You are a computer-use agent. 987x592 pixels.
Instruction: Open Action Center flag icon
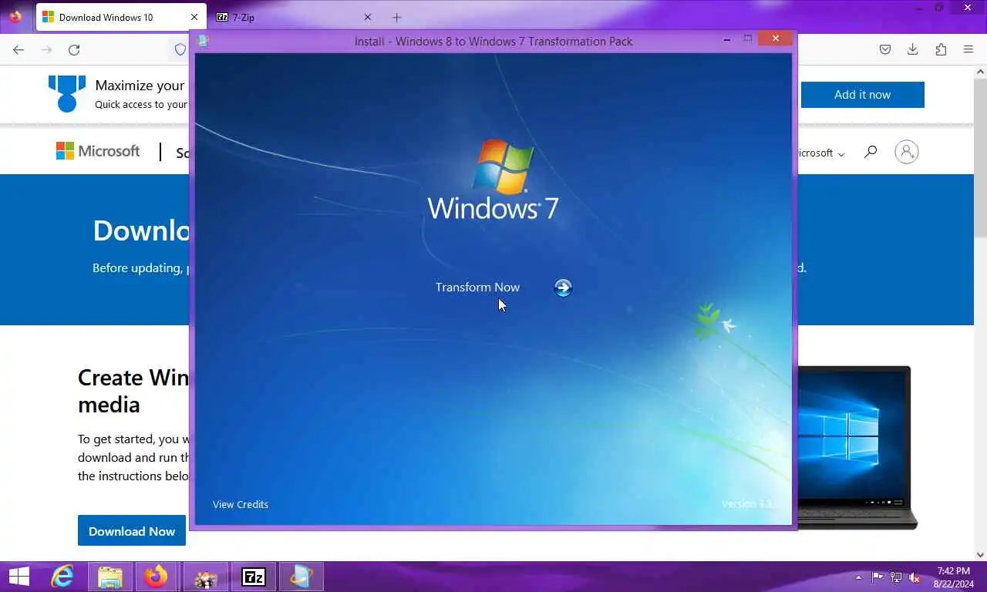pyautogui.click(x=878, y=577)
